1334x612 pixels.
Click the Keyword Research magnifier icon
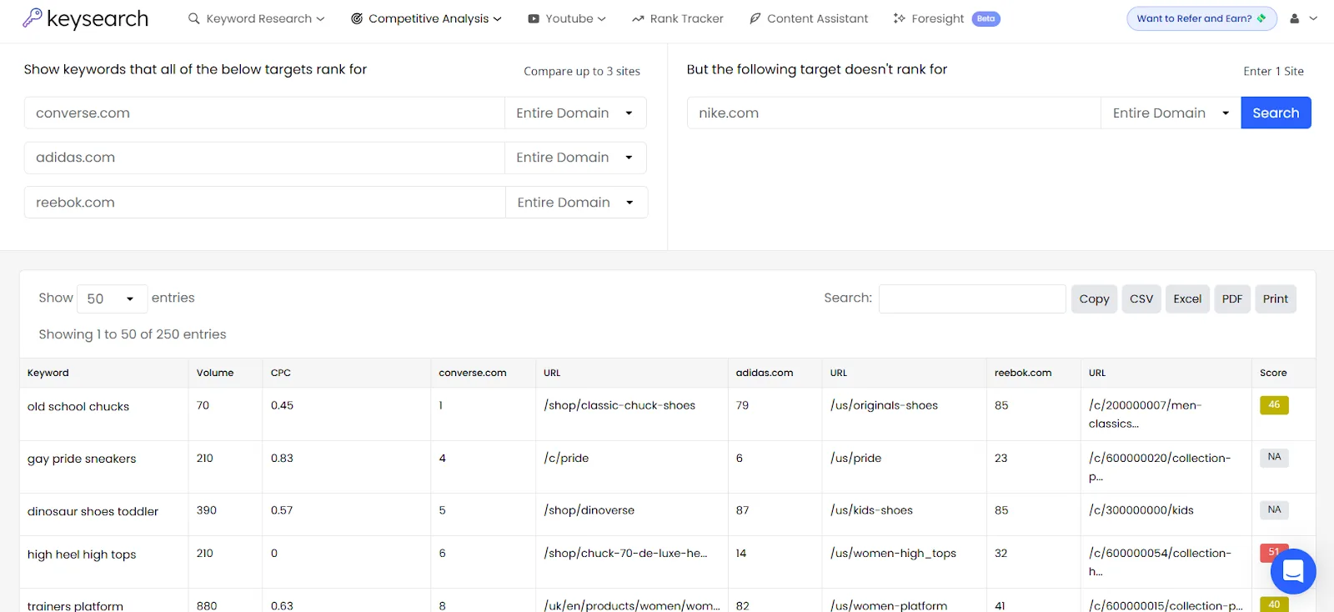(x=193, y=18)
